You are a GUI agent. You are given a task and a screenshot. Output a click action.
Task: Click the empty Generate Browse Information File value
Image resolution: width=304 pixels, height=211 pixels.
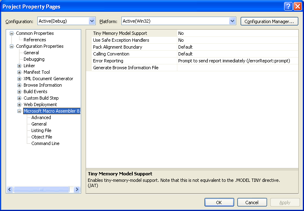[x=238, y=68]
